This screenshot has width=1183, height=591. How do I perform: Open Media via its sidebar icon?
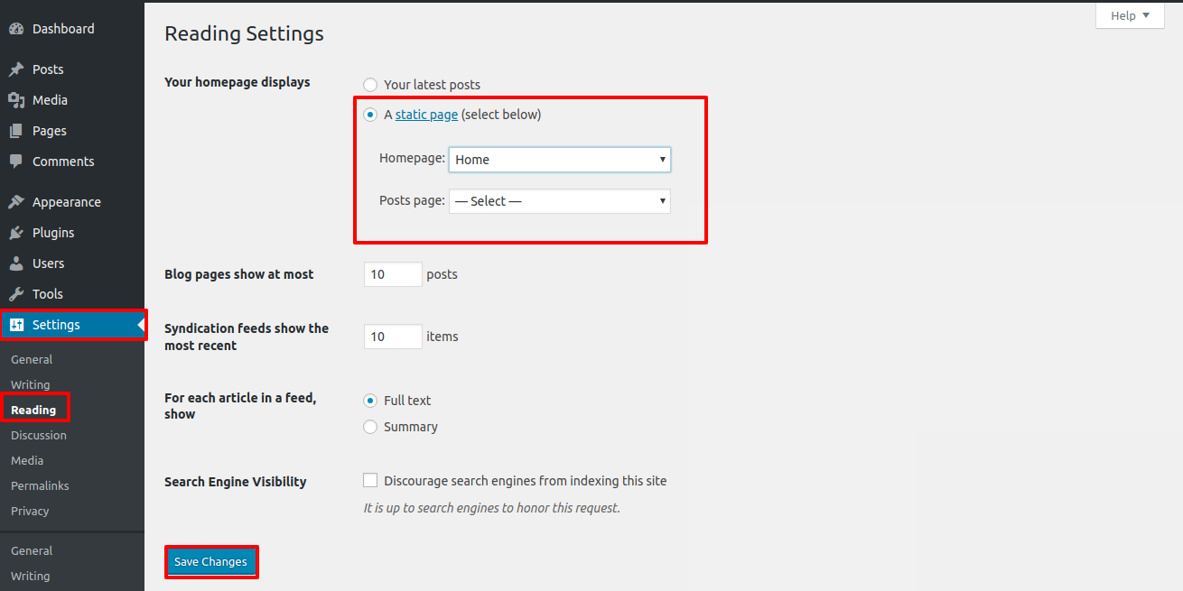pos(16,100)
